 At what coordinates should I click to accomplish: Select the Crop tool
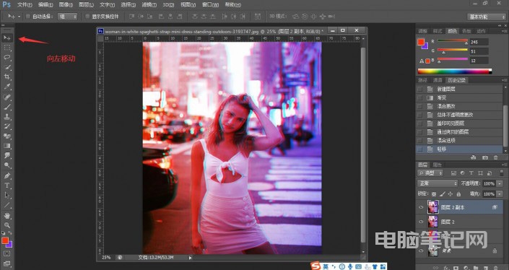[7, 77]
